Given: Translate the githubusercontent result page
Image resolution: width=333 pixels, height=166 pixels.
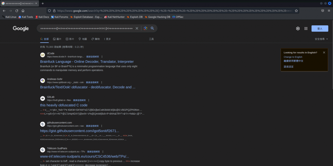Looking at the screenshot, I should point(92,126).
